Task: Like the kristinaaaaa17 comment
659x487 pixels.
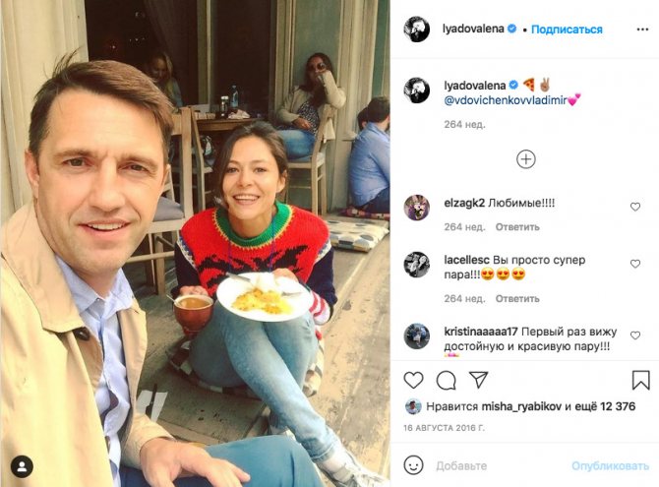Action: (x=635, y=335)
